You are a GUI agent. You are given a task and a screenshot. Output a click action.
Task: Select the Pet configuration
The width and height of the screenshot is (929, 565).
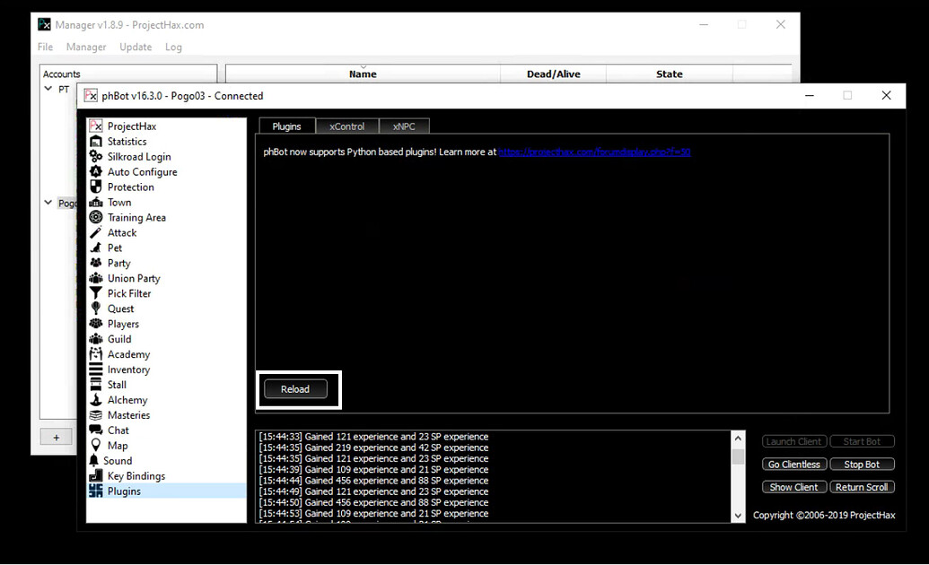point(114,248)
